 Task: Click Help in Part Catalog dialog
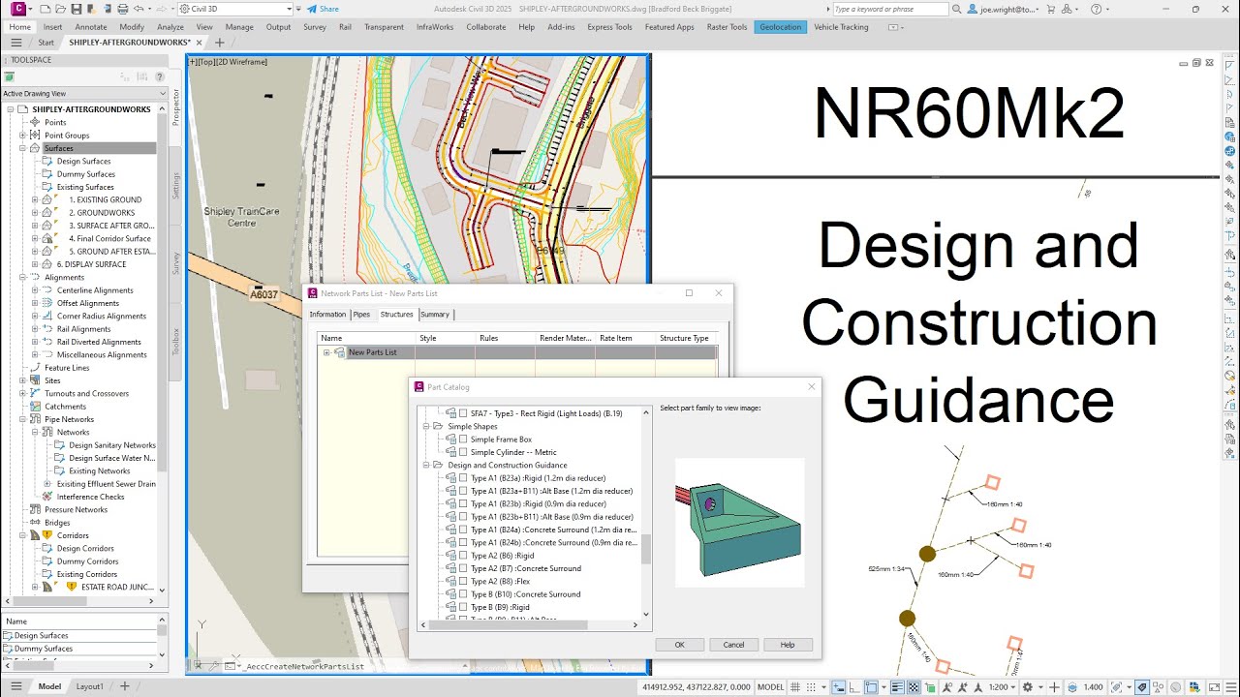788,645
